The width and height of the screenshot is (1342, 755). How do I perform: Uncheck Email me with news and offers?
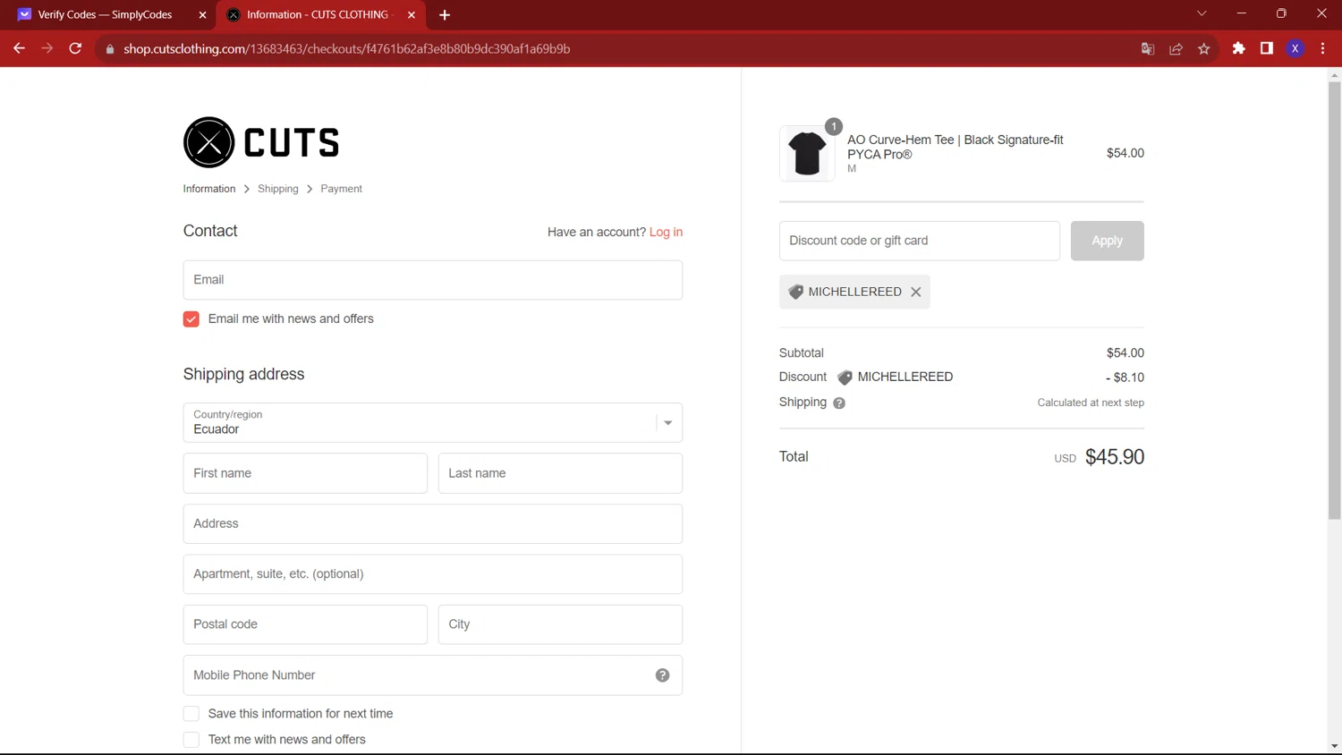coord(191,319)
